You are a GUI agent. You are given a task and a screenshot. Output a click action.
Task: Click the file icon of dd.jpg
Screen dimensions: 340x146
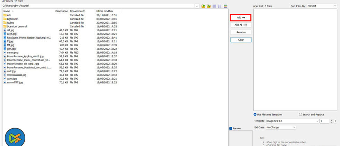[5, 30]
